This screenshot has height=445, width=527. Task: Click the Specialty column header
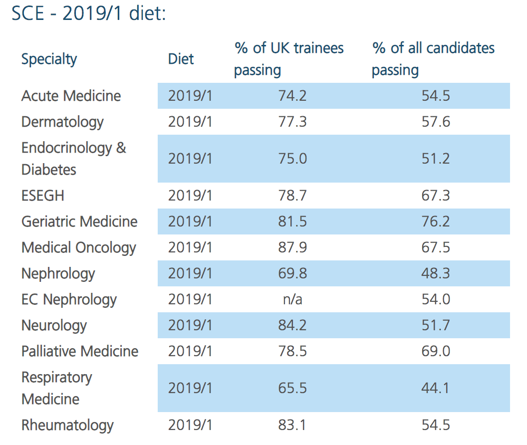click(x=49, y=59)
